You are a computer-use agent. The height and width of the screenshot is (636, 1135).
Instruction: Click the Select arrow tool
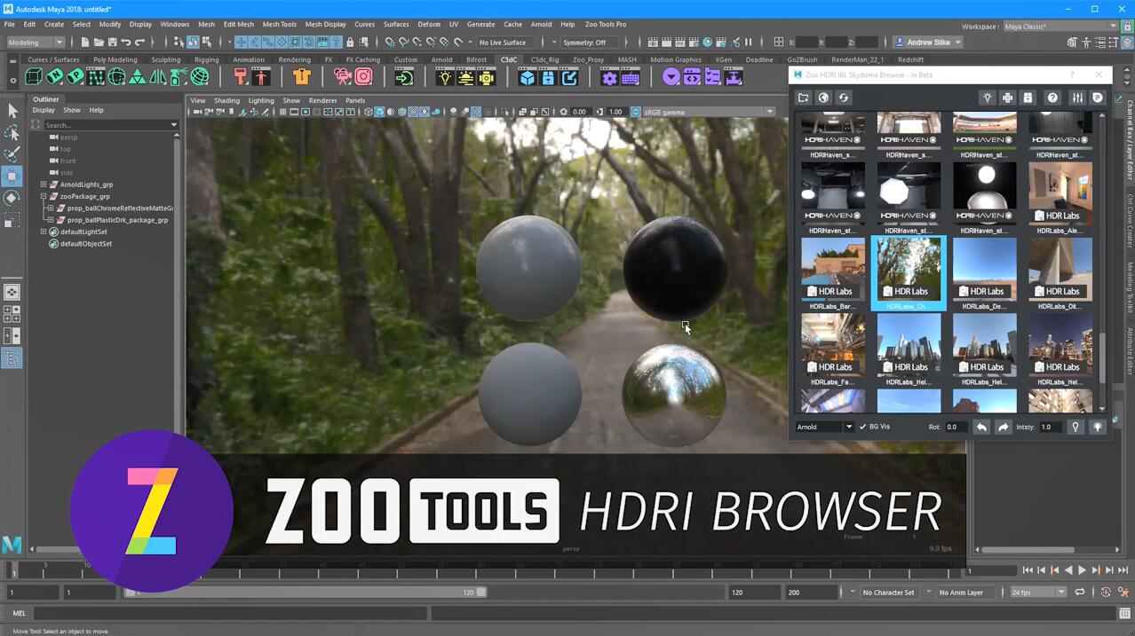tap(12, 111)
